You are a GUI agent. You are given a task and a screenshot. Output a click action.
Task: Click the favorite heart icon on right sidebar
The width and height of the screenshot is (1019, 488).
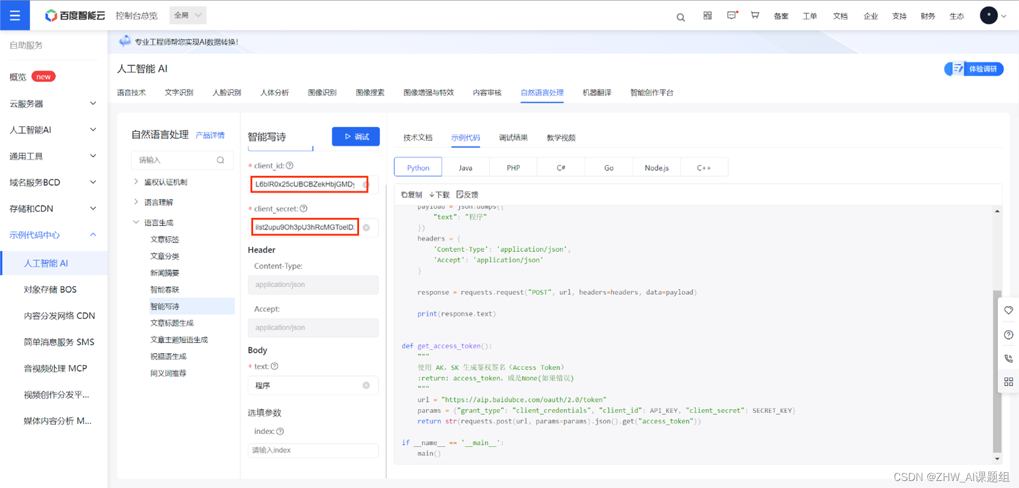tap(1008, 310)
